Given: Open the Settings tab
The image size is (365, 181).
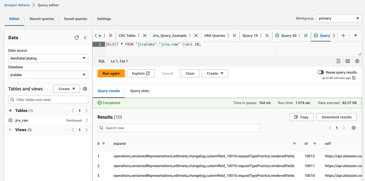Looking at the screenshot, I should pyautogui.click(x=104, y=18).
